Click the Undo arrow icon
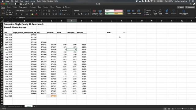 (x=28, y=4)
